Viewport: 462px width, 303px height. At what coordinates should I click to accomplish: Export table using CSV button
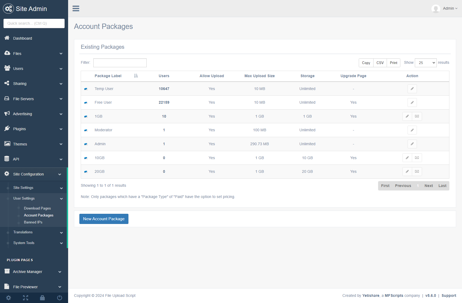380,63
